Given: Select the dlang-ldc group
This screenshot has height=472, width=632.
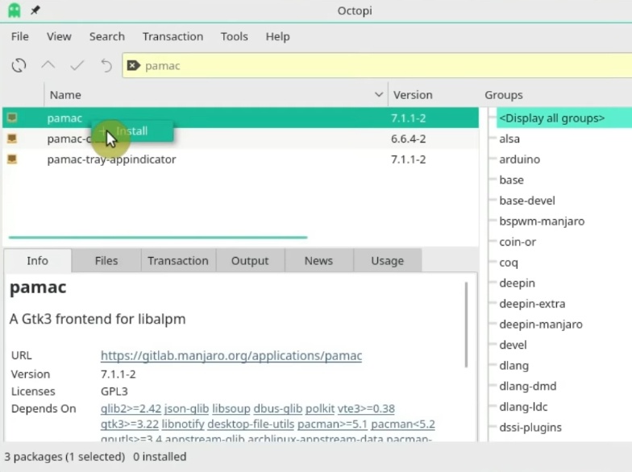Looking at the screenshot, I should tap(523, 406).
